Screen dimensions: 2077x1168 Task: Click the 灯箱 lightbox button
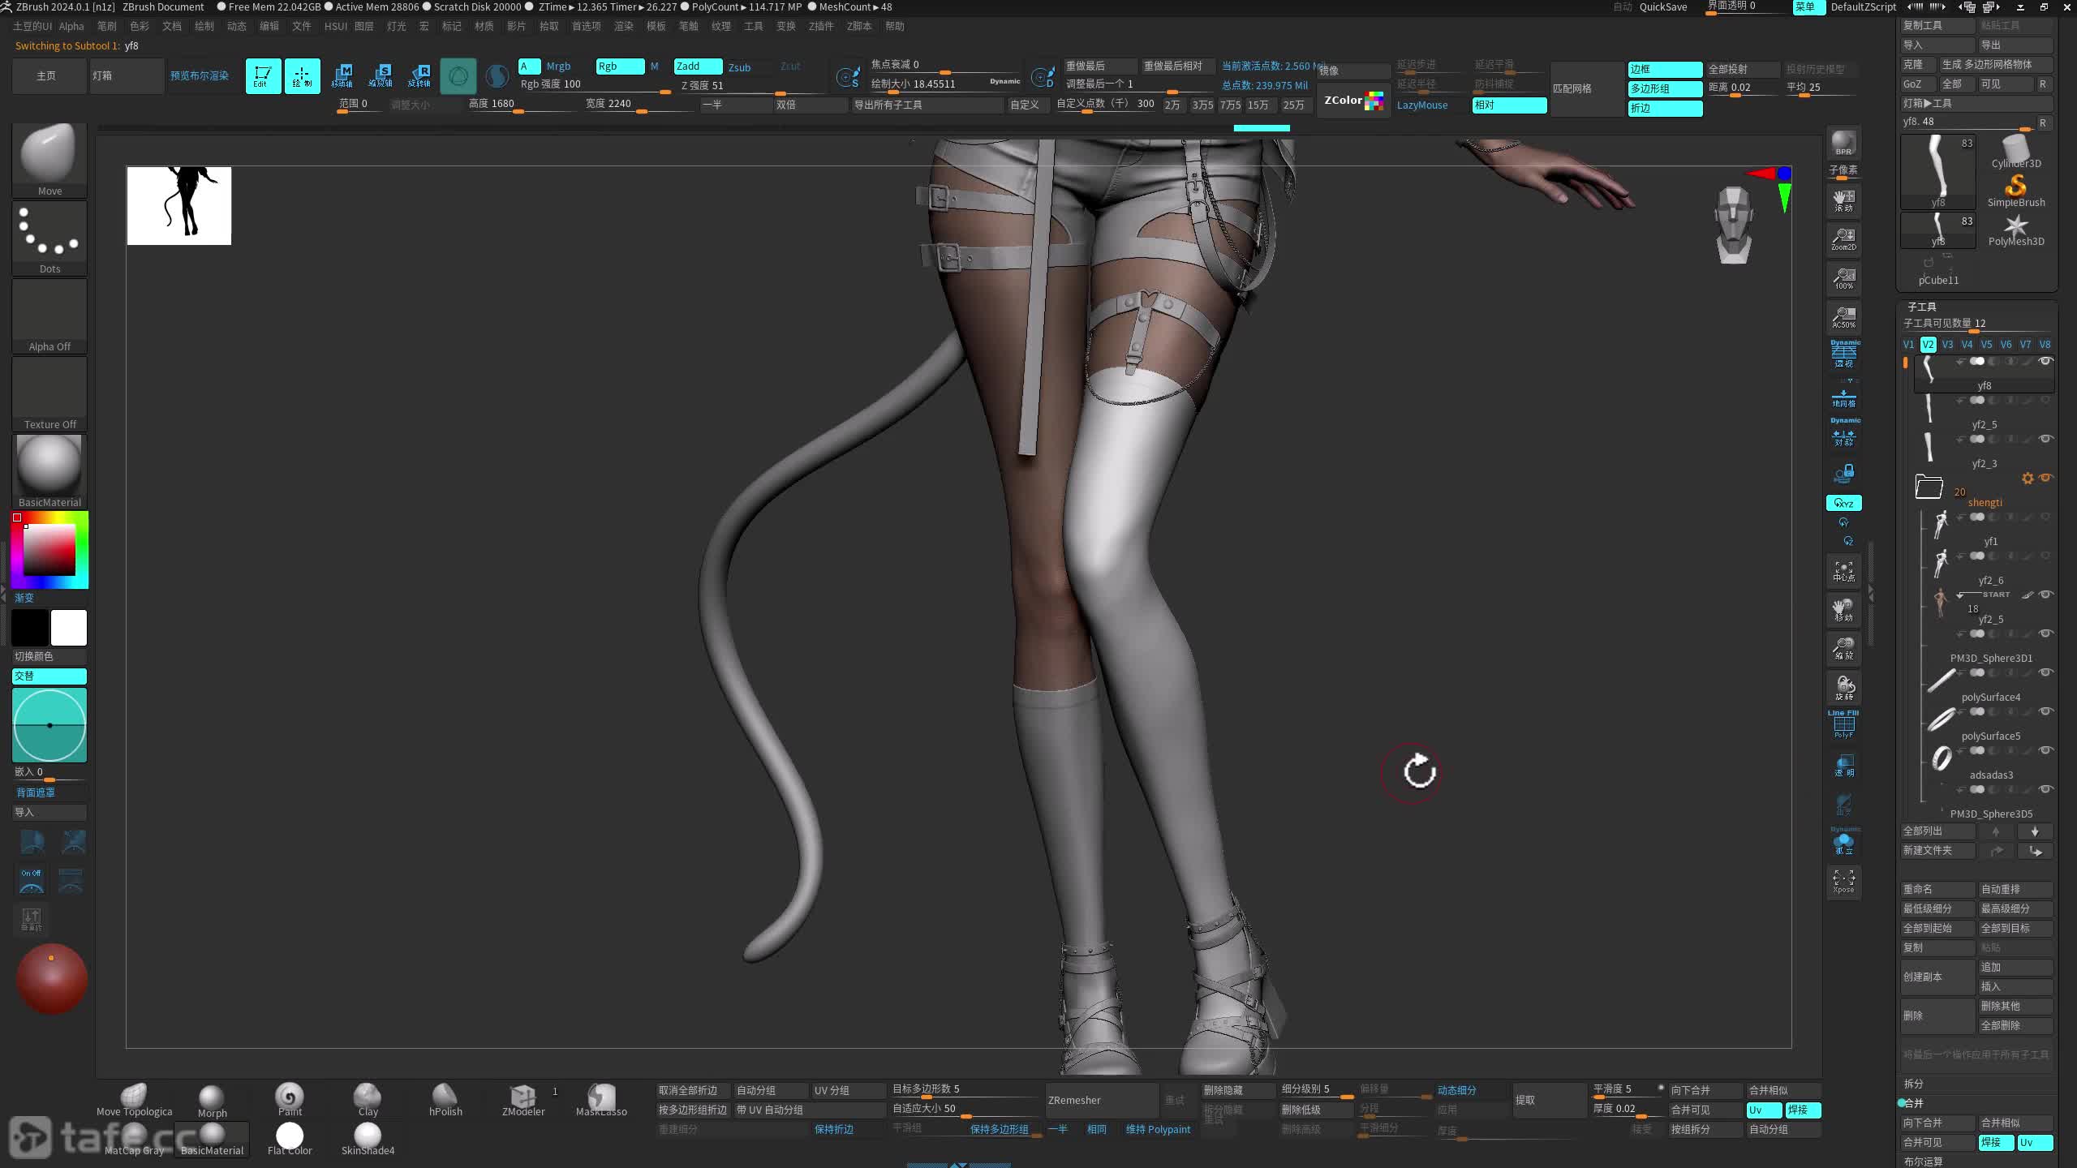click(x=127, y=75)
